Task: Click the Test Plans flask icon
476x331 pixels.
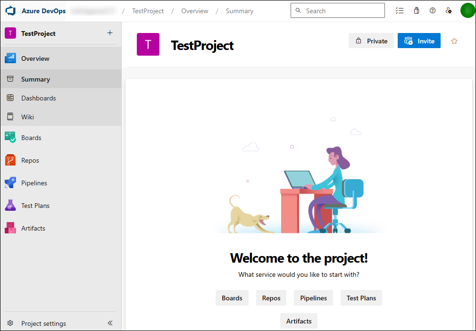Action: pyautogui.click(x=10, y=206)
